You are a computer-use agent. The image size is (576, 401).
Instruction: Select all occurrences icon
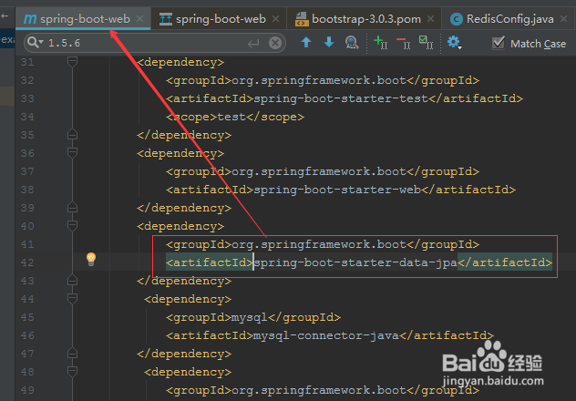pyautogui.click(x=427, y=42)
